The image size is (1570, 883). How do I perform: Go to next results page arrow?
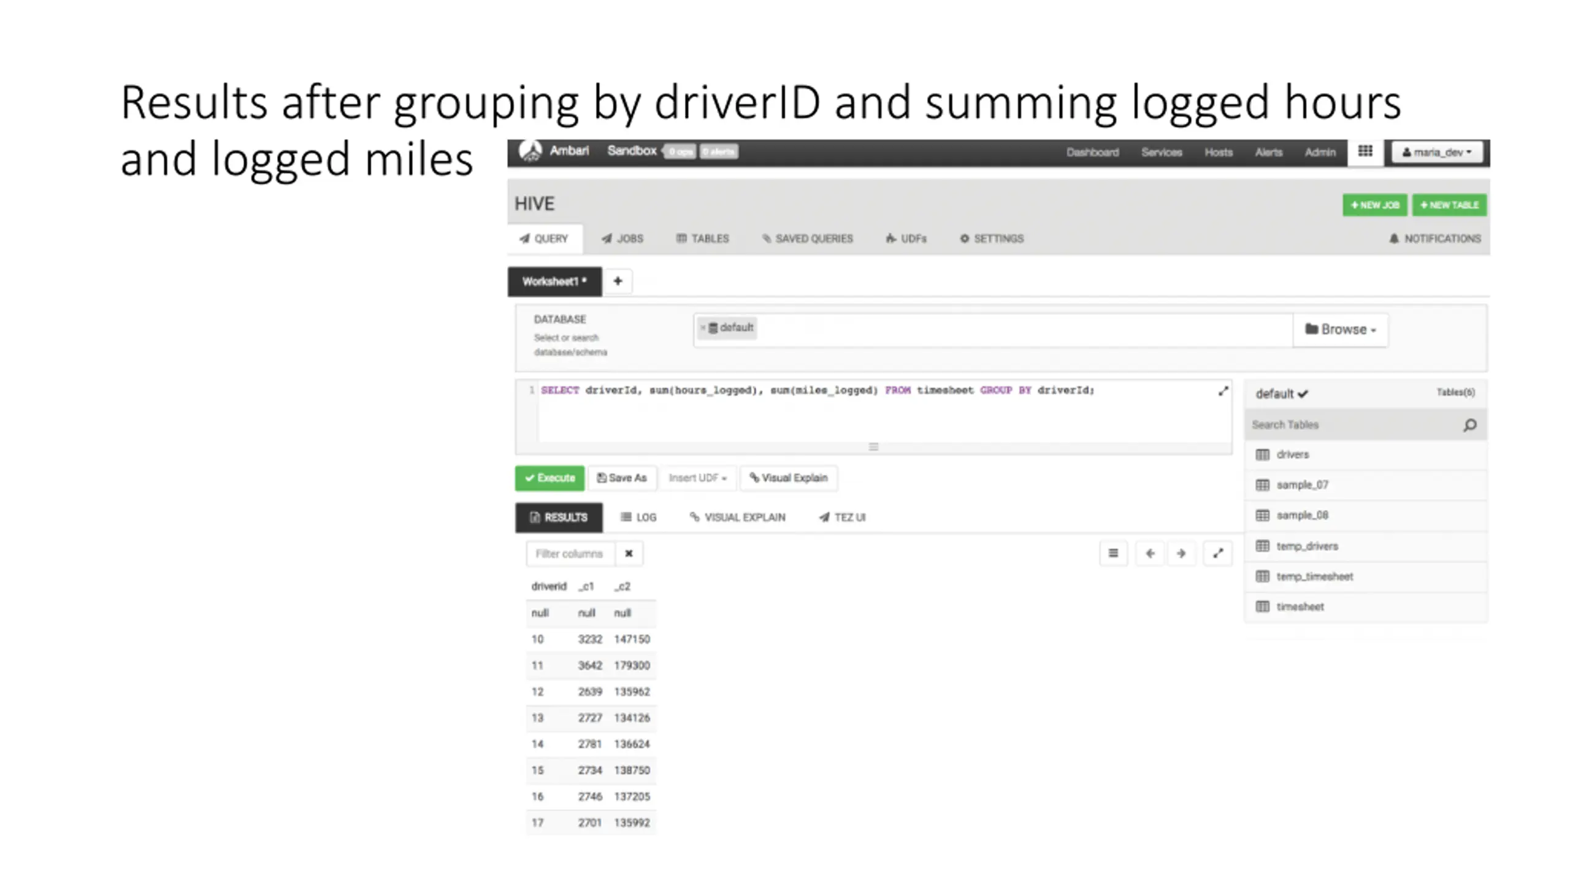1181,554
